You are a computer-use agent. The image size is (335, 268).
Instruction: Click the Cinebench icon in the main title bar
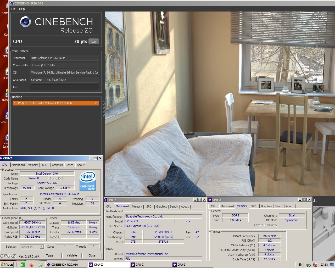point(12,3)
